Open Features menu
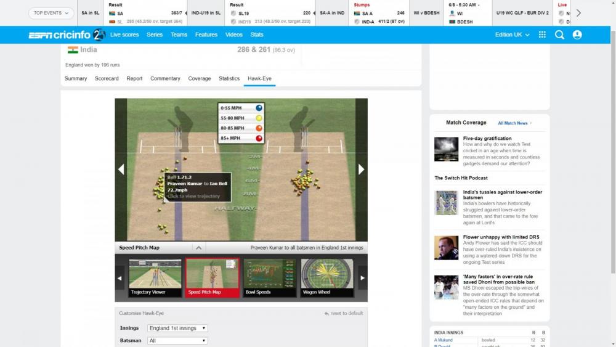This screenshot has height=347, width=616. click(x=206, y=35)
